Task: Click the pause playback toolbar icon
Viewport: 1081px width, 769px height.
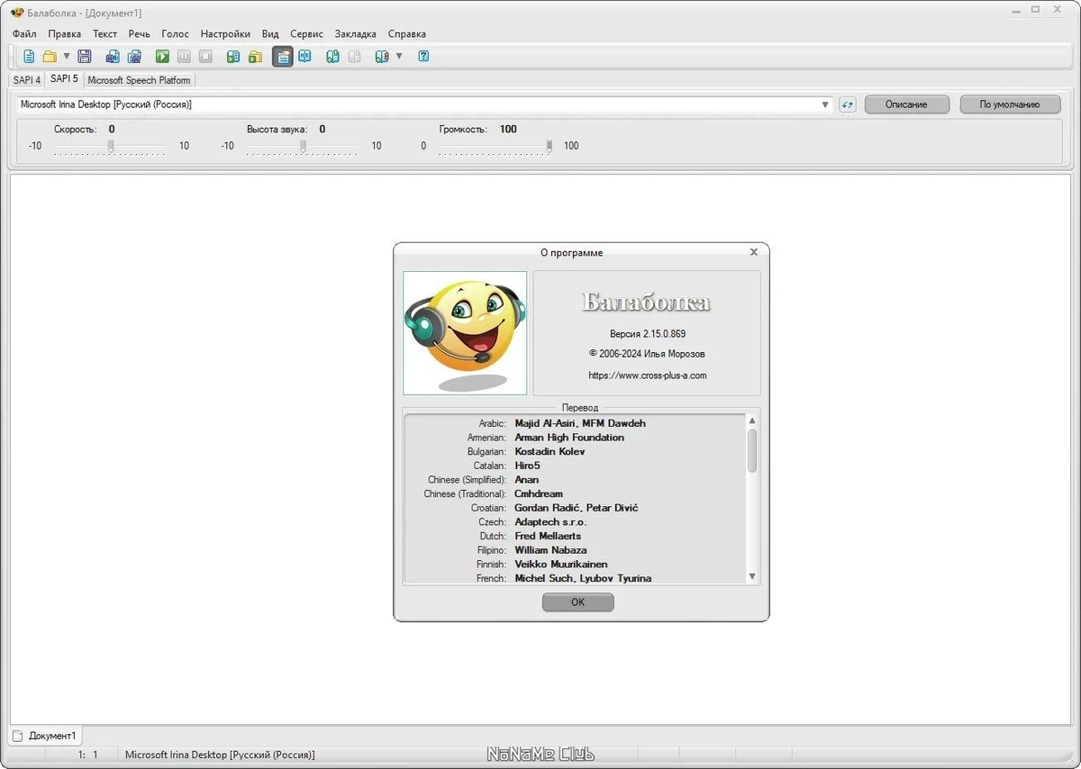Action: [x=184, y=57]
